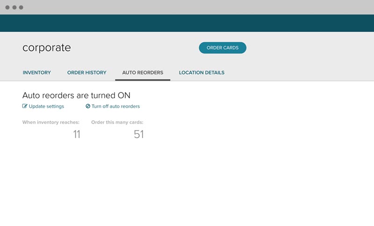This screenshot has height=226, width=374.
Task: Click the pencil edit icon beside Update settings
Action: (x=25, y=106)
